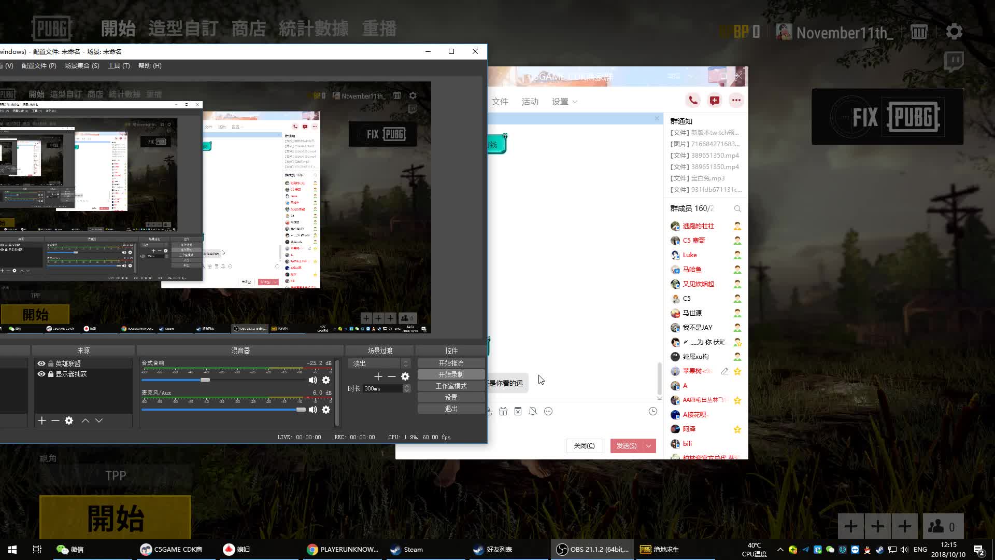Click 发送(S) send button

point(626,446)
